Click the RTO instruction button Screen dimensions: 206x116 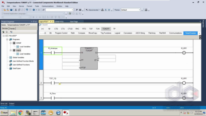point(84,29)
